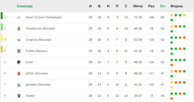Viewport: 194px width, 102px height.
Task: Sort by Мячи goals column header
Action: (x=138, y=6)
